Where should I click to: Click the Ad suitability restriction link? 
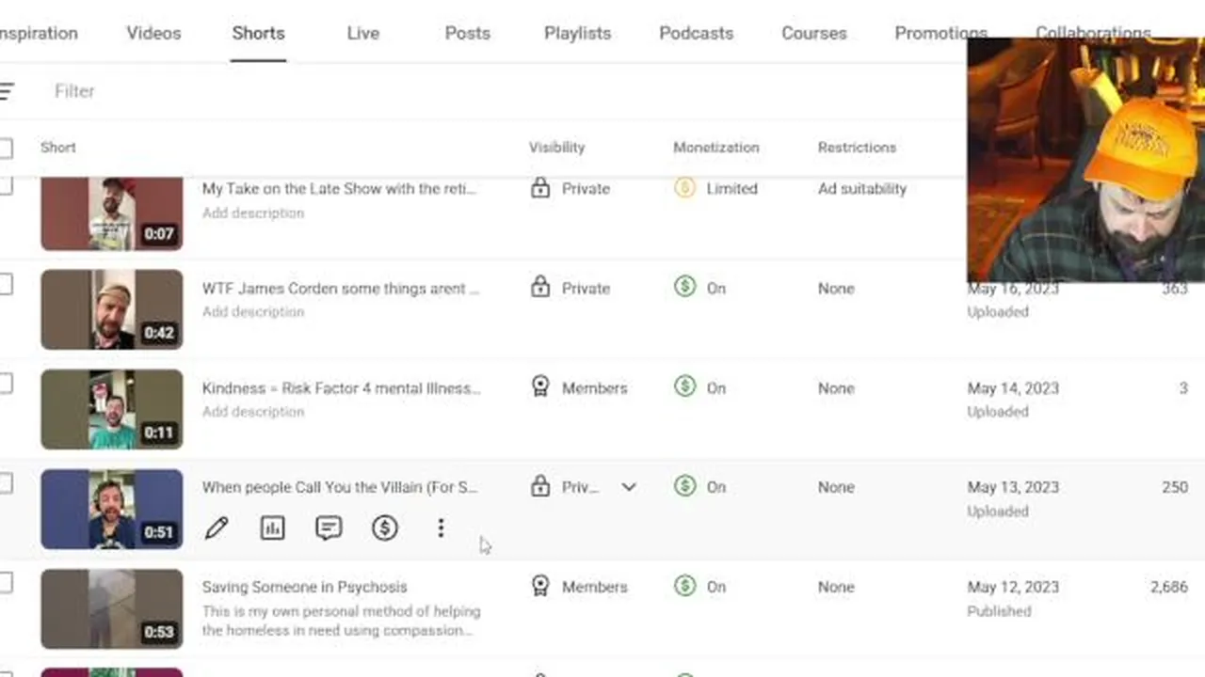pos(861,188)
